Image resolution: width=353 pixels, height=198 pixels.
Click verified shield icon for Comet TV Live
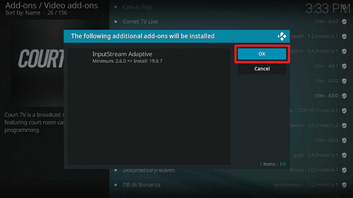click(x=344, y=21)
